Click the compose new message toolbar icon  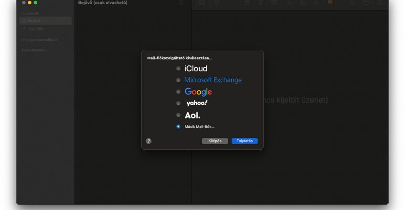pyautogui.click(x=217, y=2)
